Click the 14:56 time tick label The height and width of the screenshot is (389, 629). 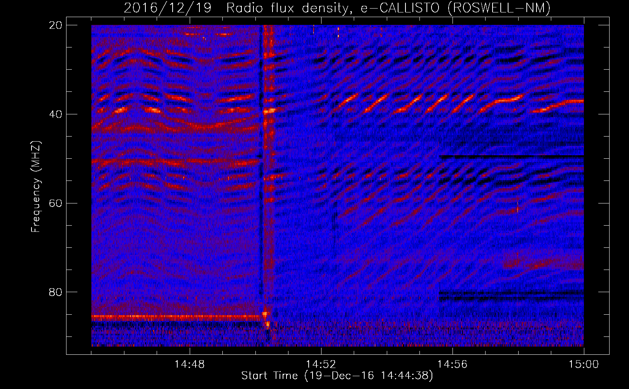453,364
